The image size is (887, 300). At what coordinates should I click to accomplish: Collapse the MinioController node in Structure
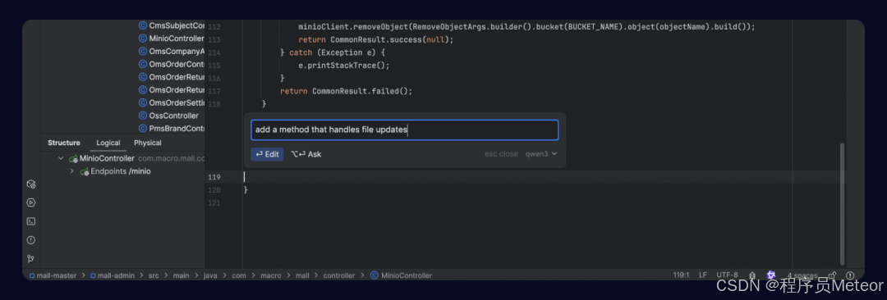click(x=61, y=159)
